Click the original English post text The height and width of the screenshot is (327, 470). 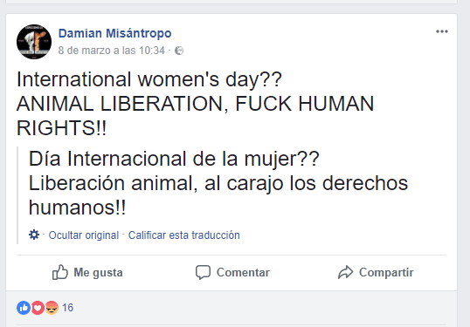pos(195,104)
